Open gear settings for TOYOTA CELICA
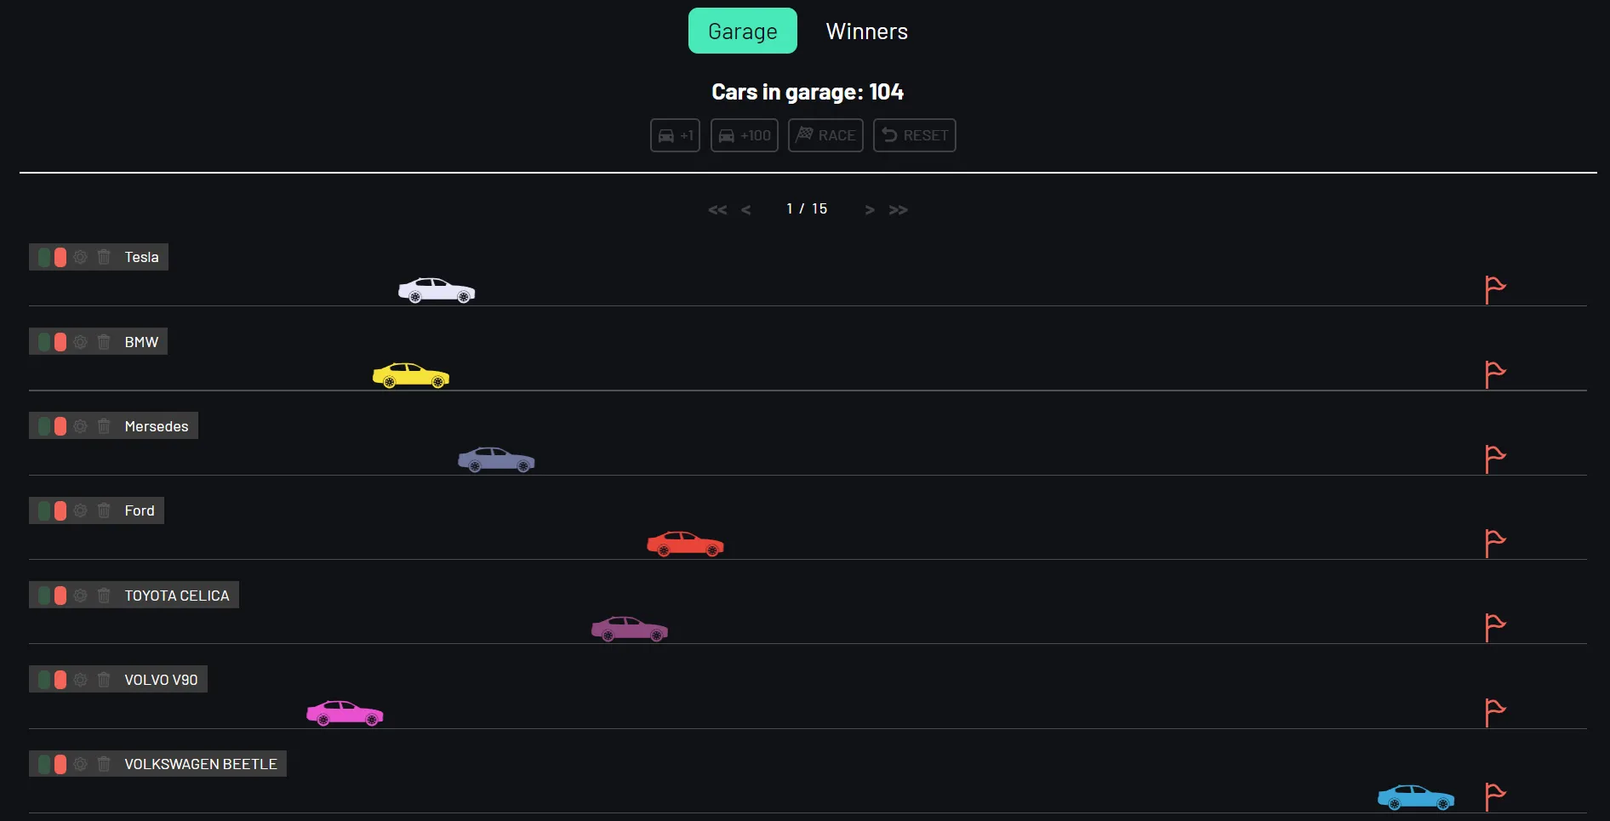1610x821 pixels. tap(80, 596)
